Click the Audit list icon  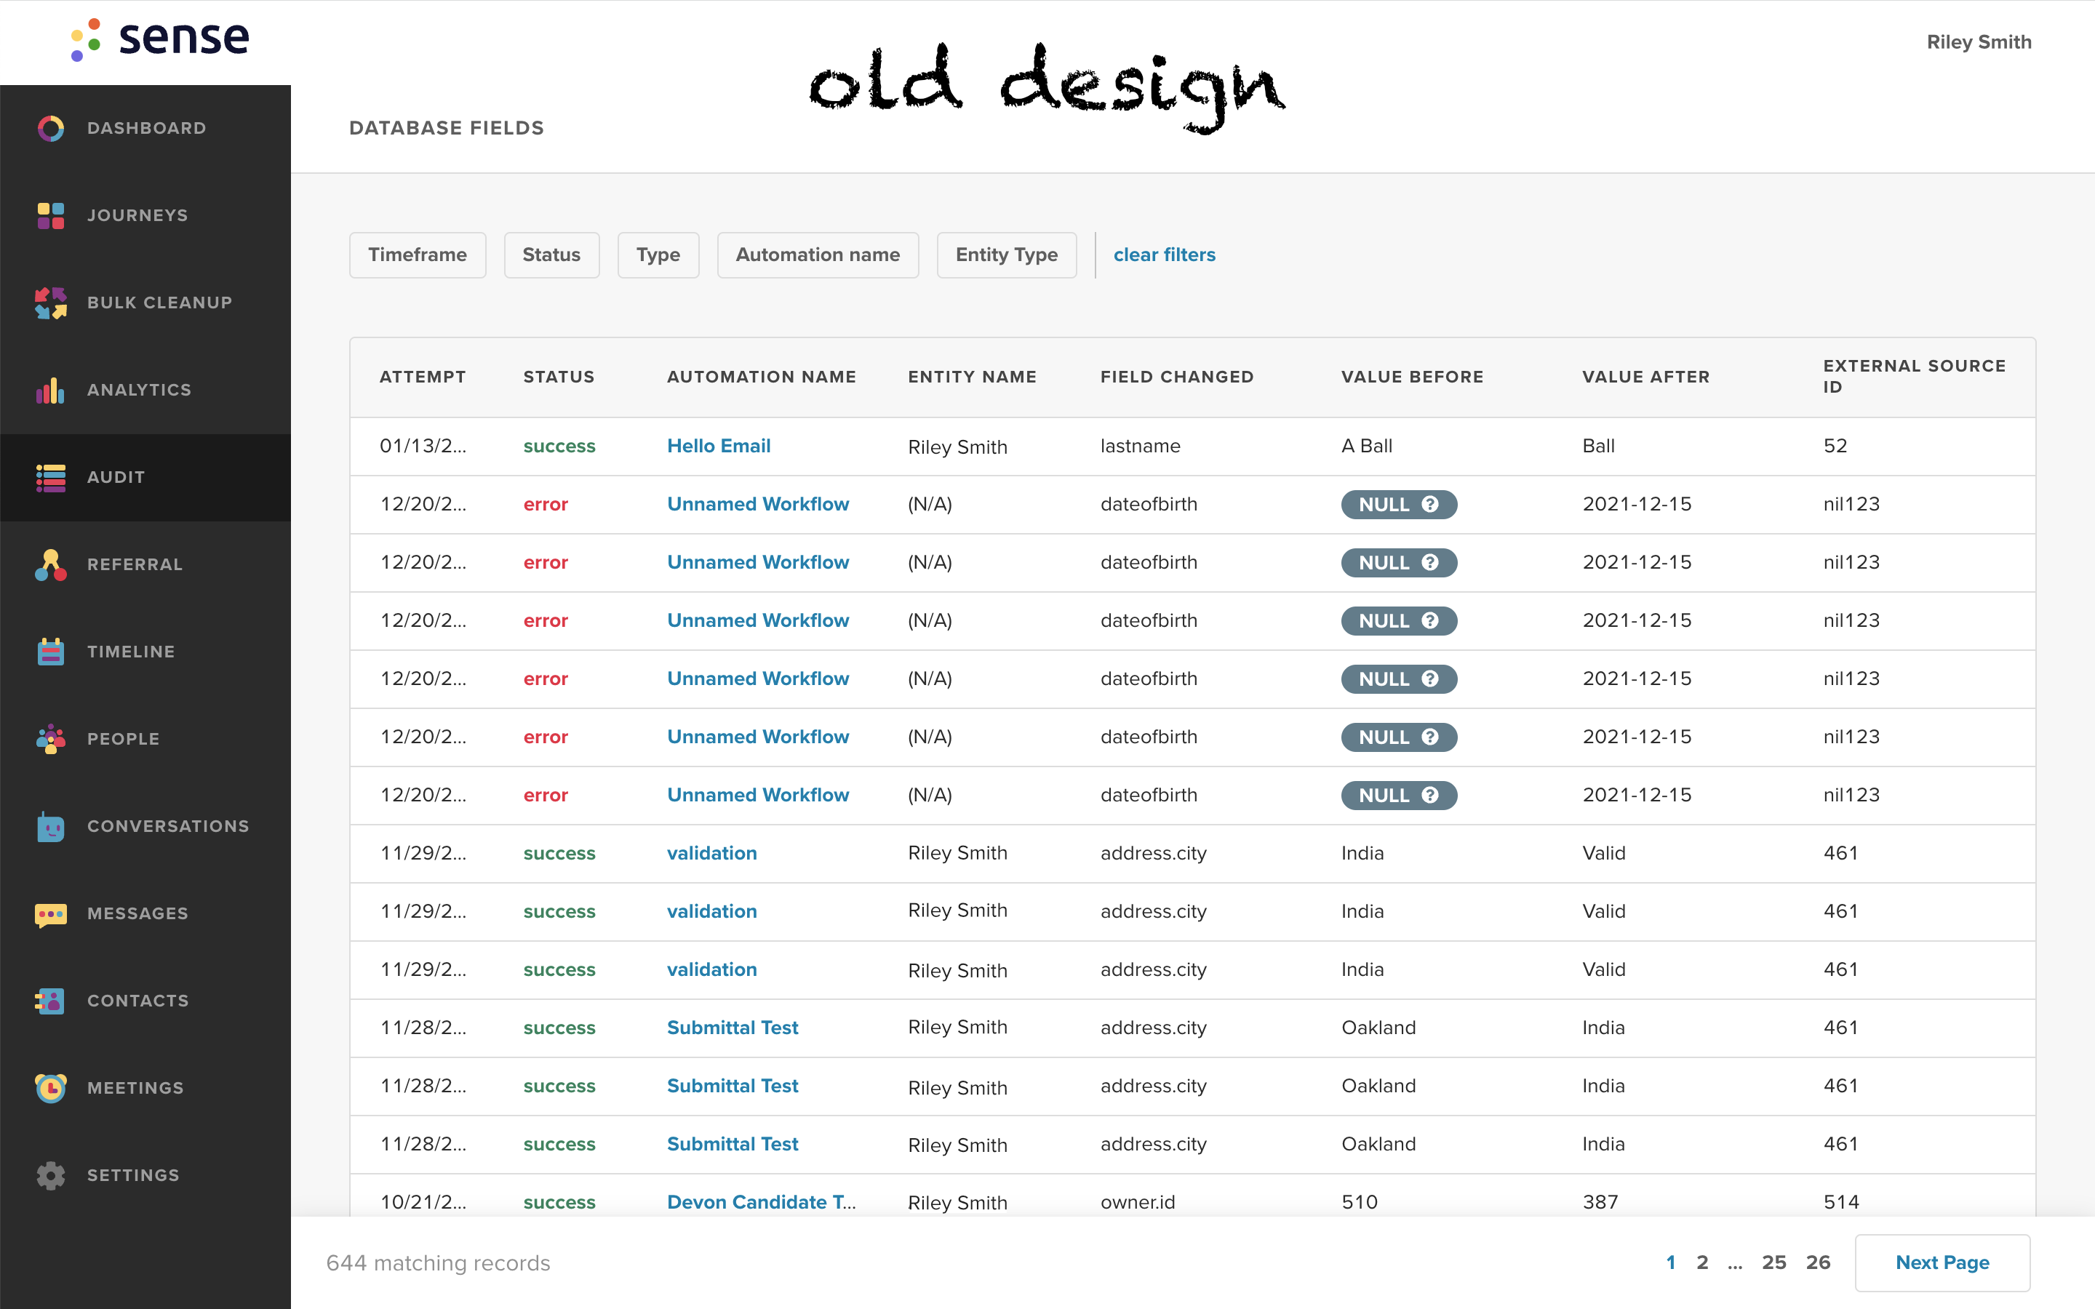click(x=50, y=477)
